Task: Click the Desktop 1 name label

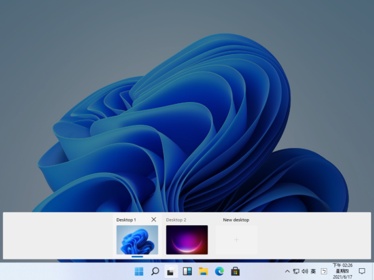Action: point(126,220)
